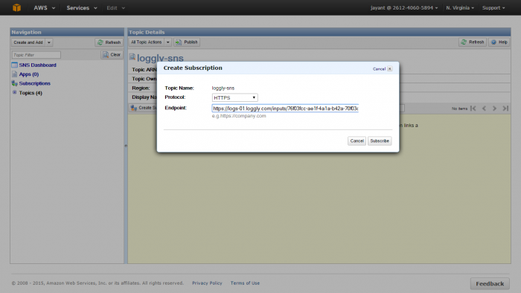Open the Protocol HTTPS dropdown

pyautogui.click(x=235, y=97)
